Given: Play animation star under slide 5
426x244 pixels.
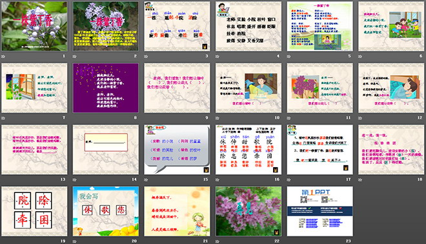Looking at the screenshot, I should (x=289, y=57).
